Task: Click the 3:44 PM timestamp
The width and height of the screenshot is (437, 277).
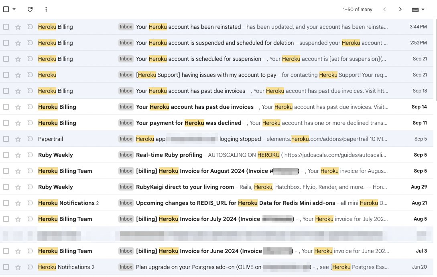Action: pyautogui.click(x=418, y=27)
